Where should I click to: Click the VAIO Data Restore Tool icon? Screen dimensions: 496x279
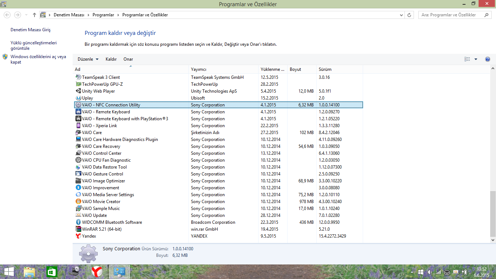pyautogui.click(x=78, y=167)
